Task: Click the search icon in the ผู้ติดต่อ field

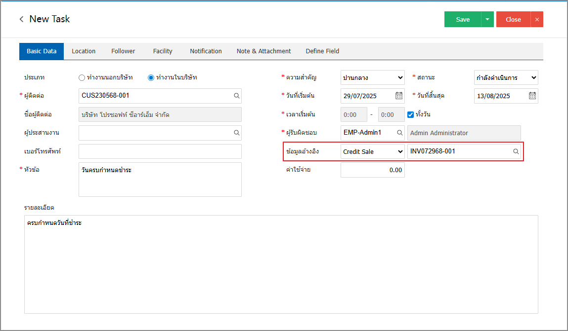Action: tap(236, 96)
